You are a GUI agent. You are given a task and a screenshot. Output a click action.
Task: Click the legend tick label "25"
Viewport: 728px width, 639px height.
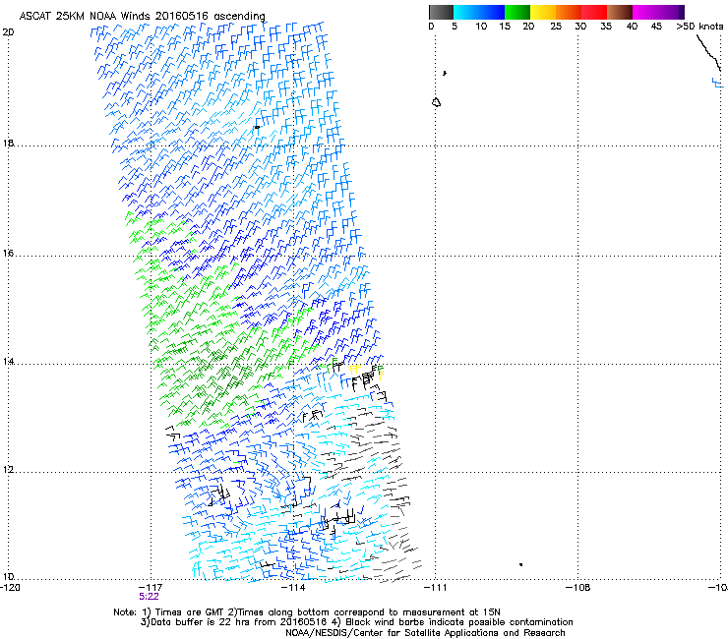point(556,27)
